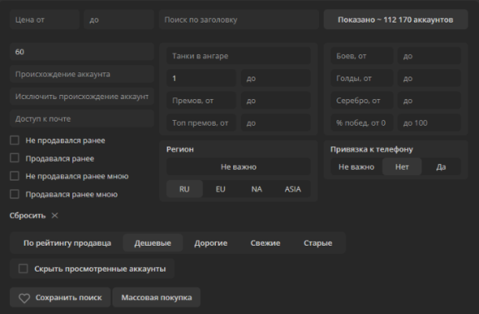Choose ASIA region
Screen dimensions: 479x314
(292, 189)
